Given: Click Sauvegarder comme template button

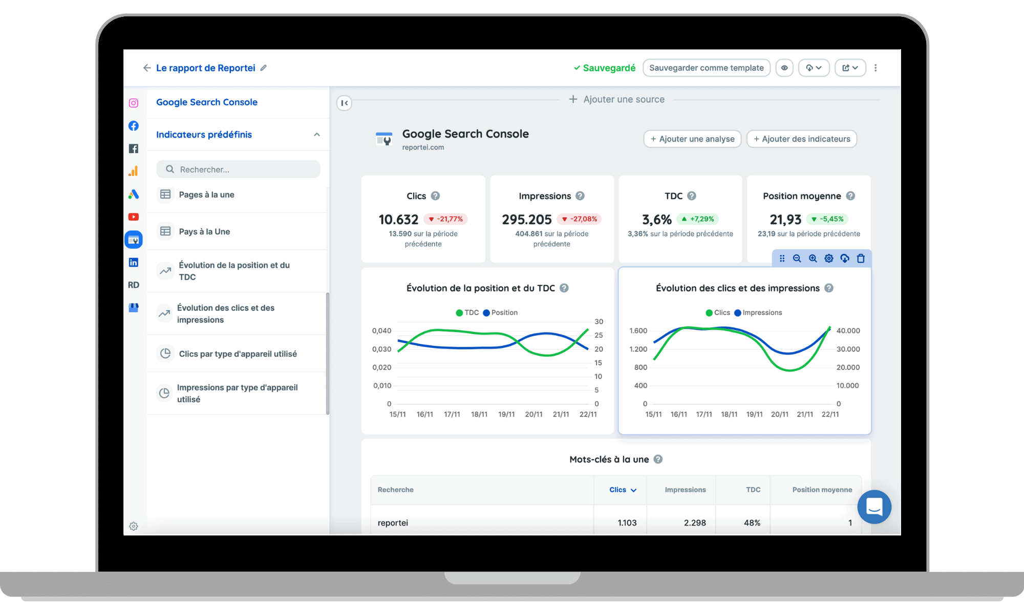Looking at the screenshot, I should pos(706,68).
